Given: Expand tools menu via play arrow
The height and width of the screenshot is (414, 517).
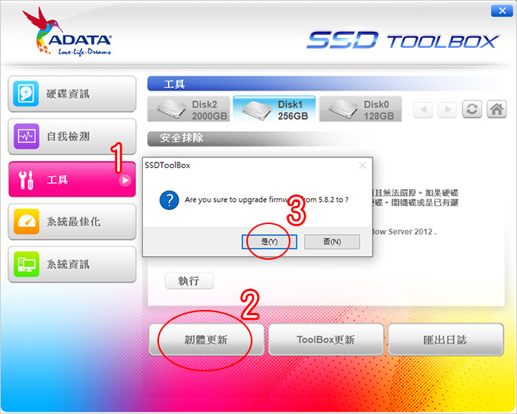Looking at the screenshot, I should (x=125, y=180).
